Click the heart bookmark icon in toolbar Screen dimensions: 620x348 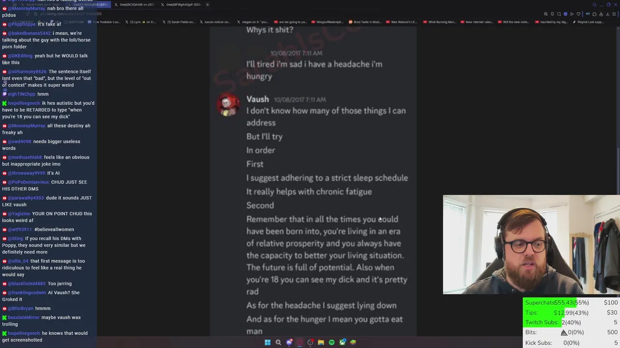(578, 14)
